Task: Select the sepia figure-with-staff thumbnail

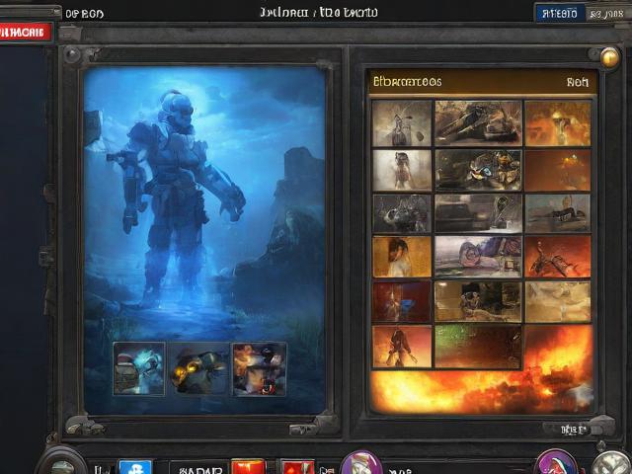Action: pos(402,123)
